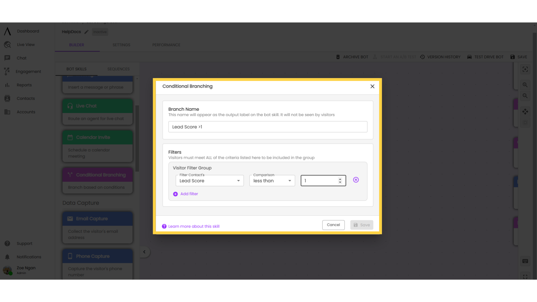
Task: Click the Conditional Branching skill icon
Action: (x=70, y=174)
